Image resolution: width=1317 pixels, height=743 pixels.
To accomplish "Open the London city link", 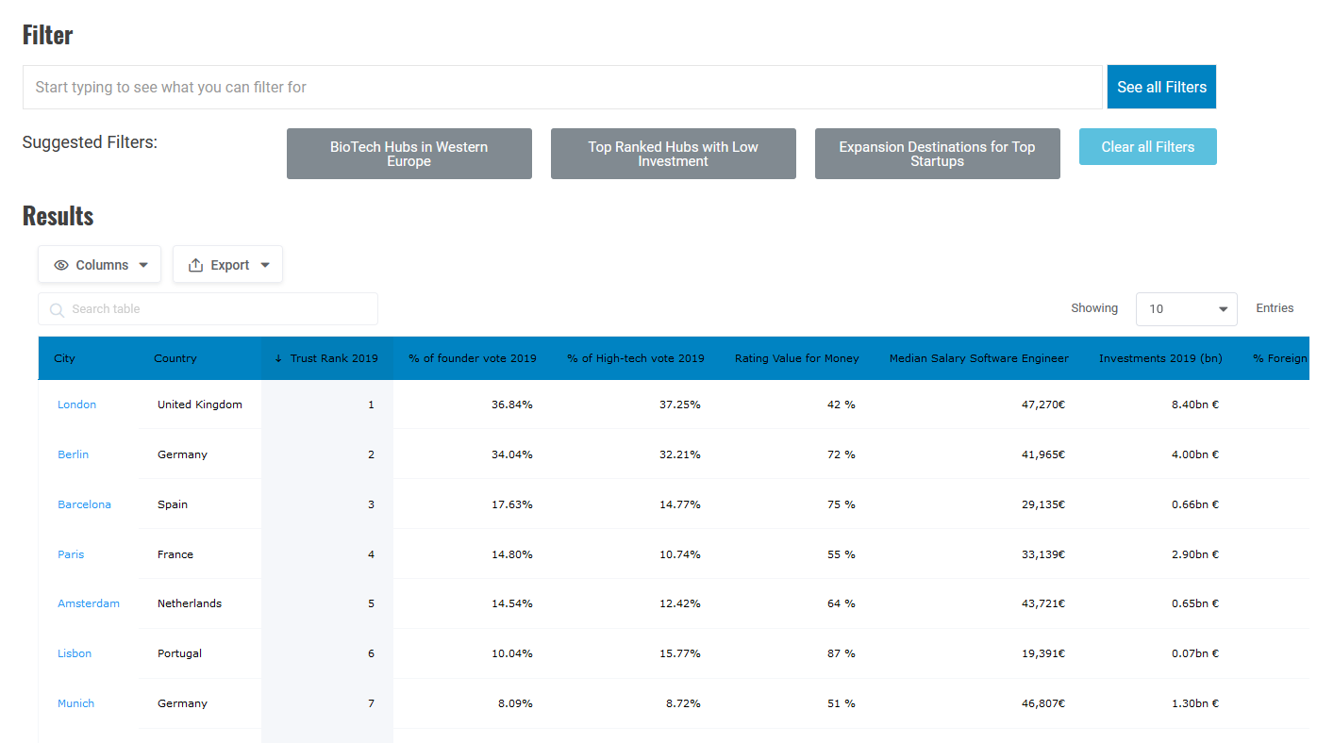I will (76, 405).
